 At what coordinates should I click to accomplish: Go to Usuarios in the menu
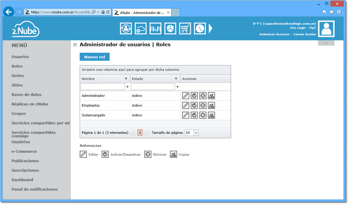pyautogui.click(x=20, y=57)
